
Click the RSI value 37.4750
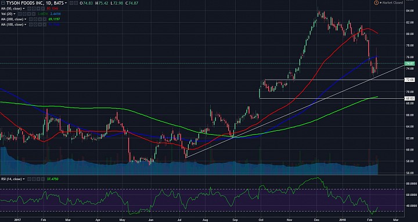52,179
